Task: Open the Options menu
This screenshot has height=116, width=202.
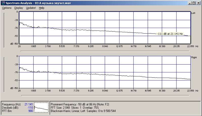Action: [x=7, y=8]
